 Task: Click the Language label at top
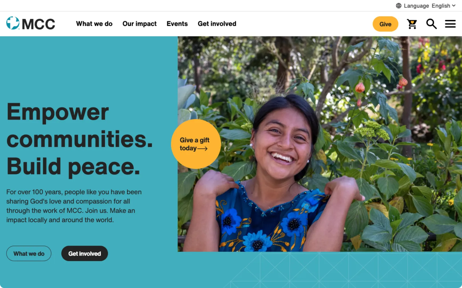(x=416, y=6)
